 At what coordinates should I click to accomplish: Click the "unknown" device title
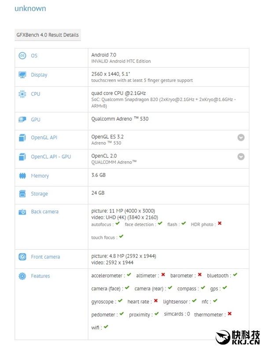30,8
